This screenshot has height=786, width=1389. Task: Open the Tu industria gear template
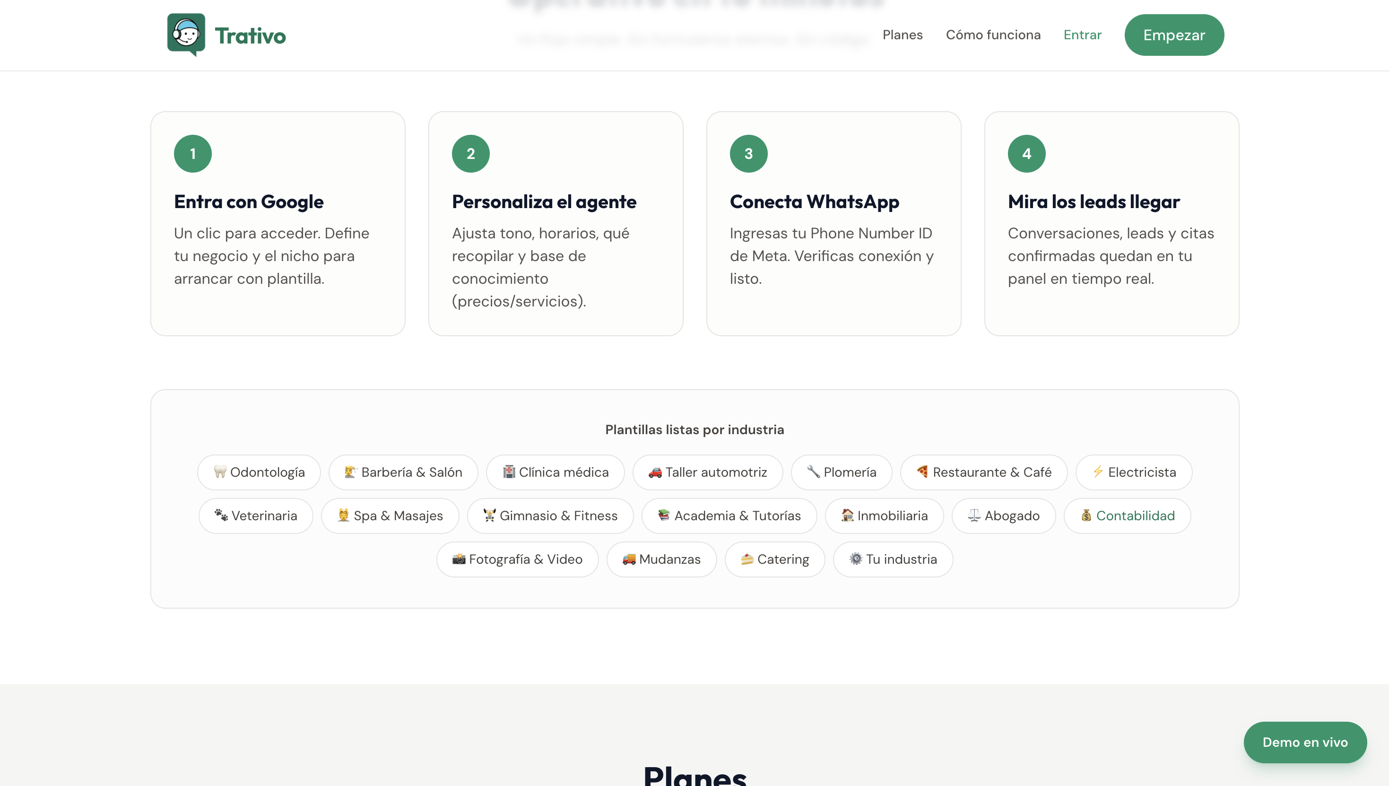[x=893, y=559]
